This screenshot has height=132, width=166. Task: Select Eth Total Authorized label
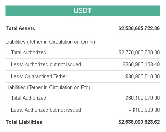point(28,98)
